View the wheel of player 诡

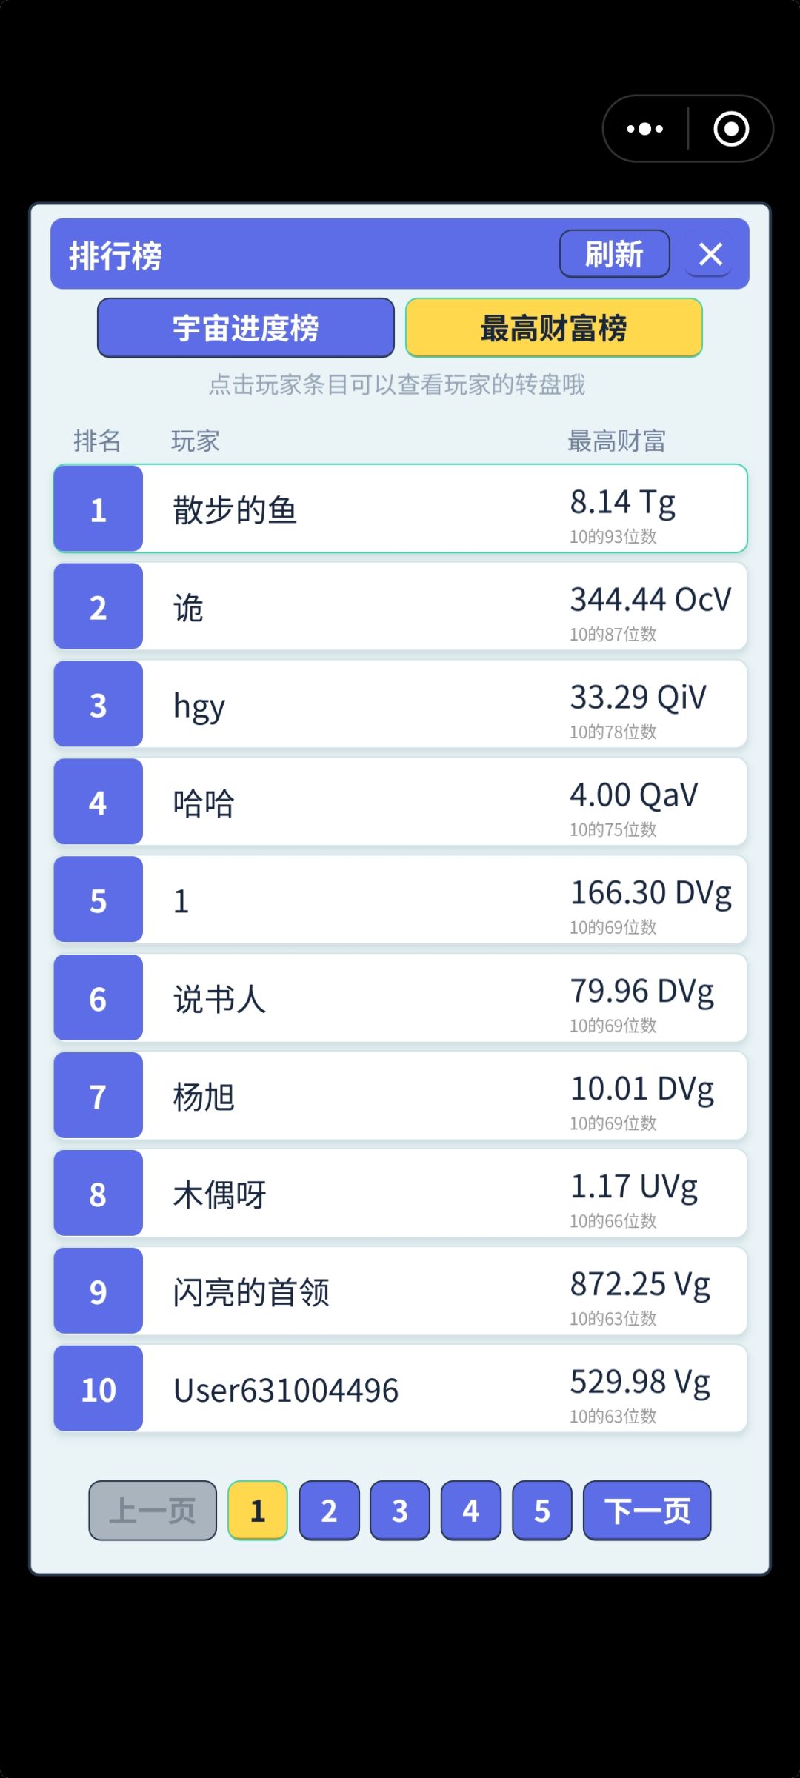pos(400,606)
